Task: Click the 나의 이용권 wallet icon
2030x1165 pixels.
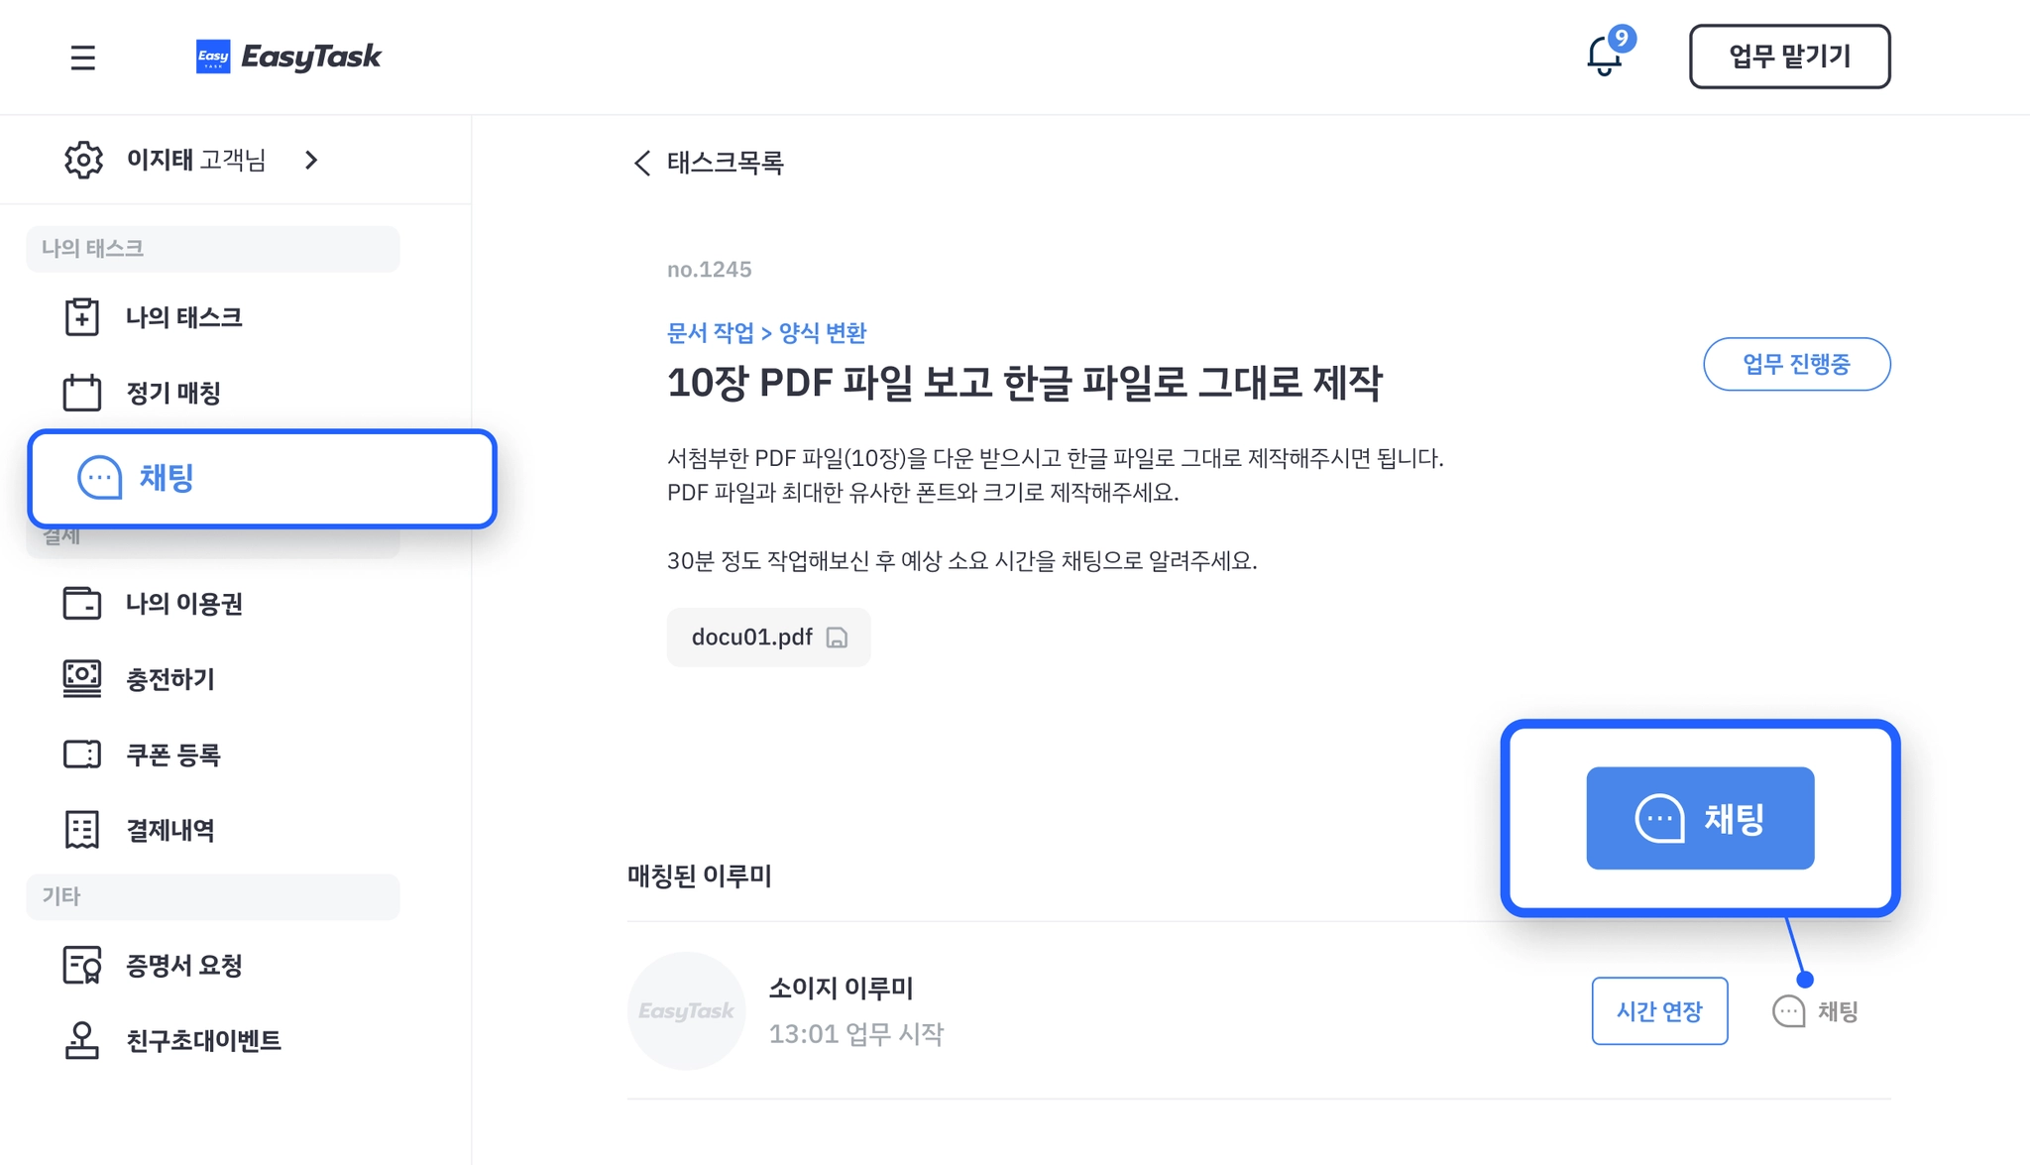Action: (x=82, y=603)
